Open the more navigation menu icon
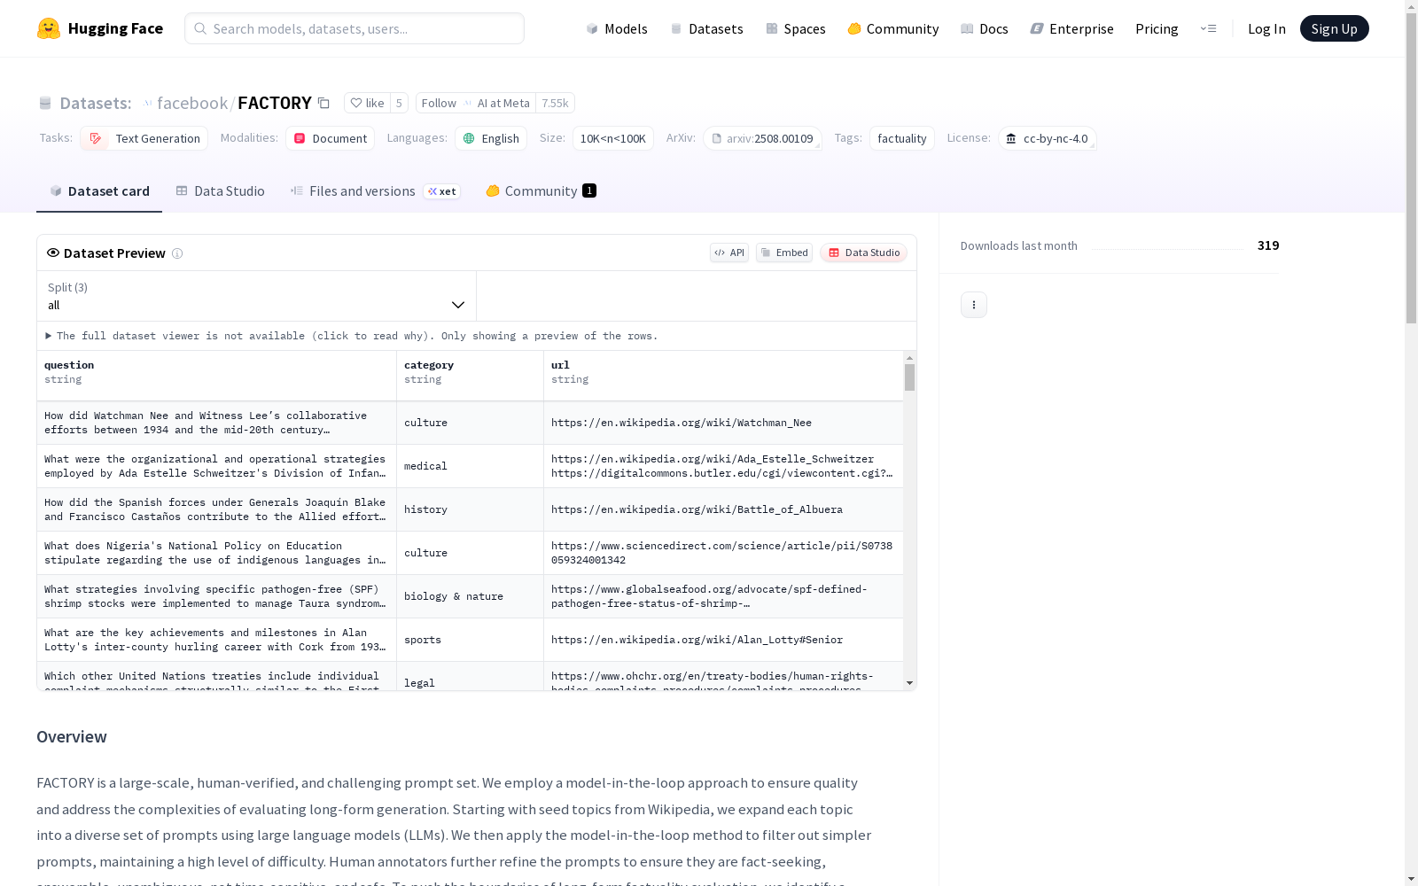This screenshot has width=1418, height=886. coord(1208,28)
